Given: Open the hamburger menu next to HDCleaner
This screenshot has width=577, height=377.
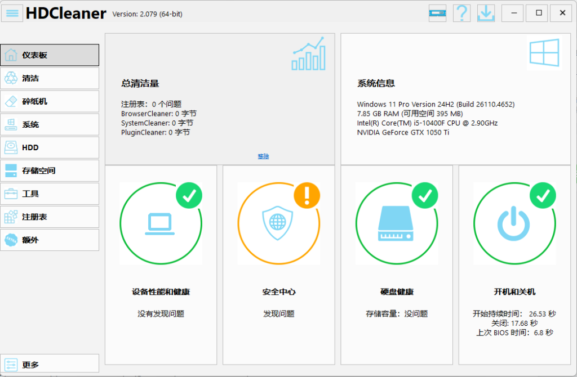Looking at the screenshot, I should coord(13,12).
